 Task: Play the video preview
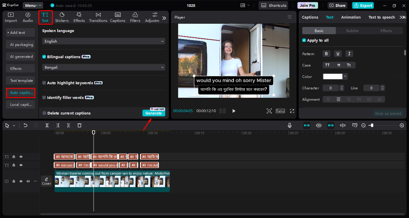234,111
